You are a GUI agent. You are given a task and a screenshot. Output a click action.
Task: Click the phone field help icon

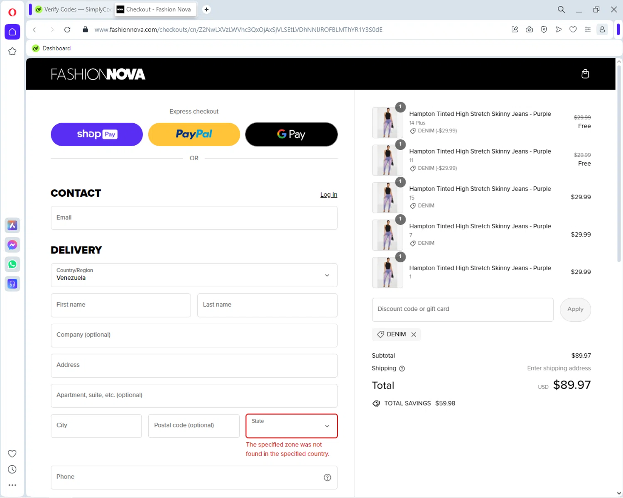point(327,477)
